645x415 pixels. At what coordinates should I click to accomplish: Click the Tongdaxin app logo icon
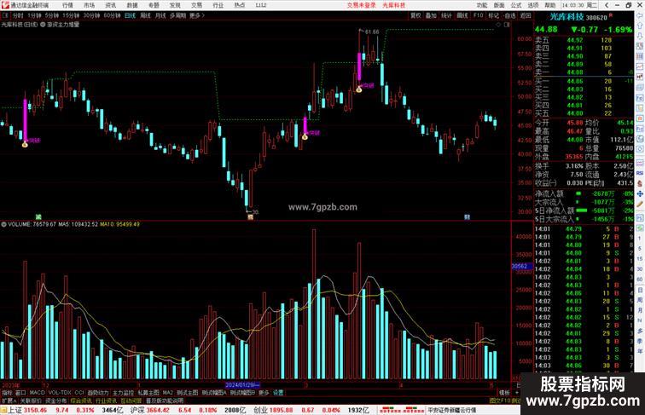(5, 5)
